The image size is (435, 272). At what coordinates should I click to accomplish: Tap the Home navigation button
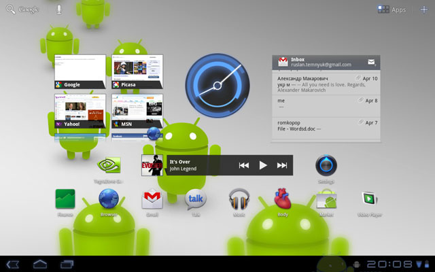point(40,264)
